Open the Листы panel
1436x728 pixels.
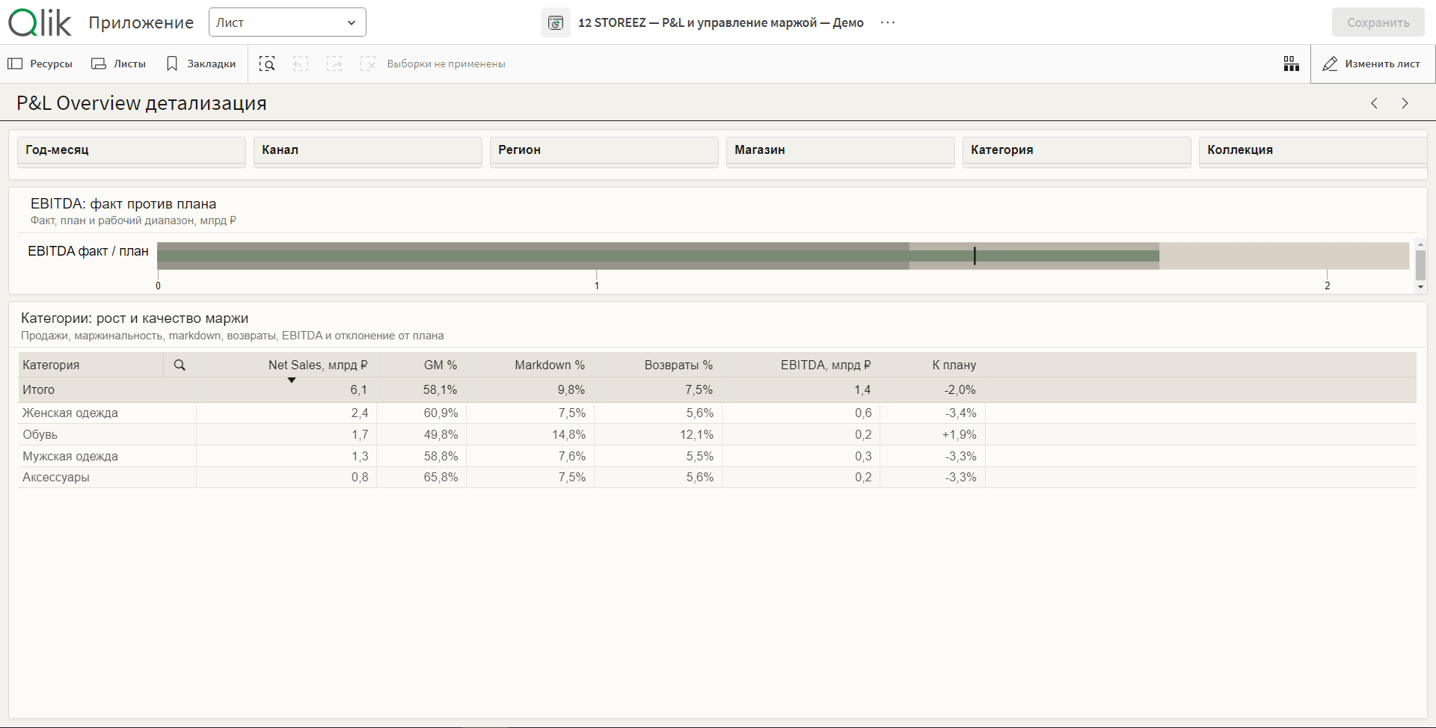point(118,64)
